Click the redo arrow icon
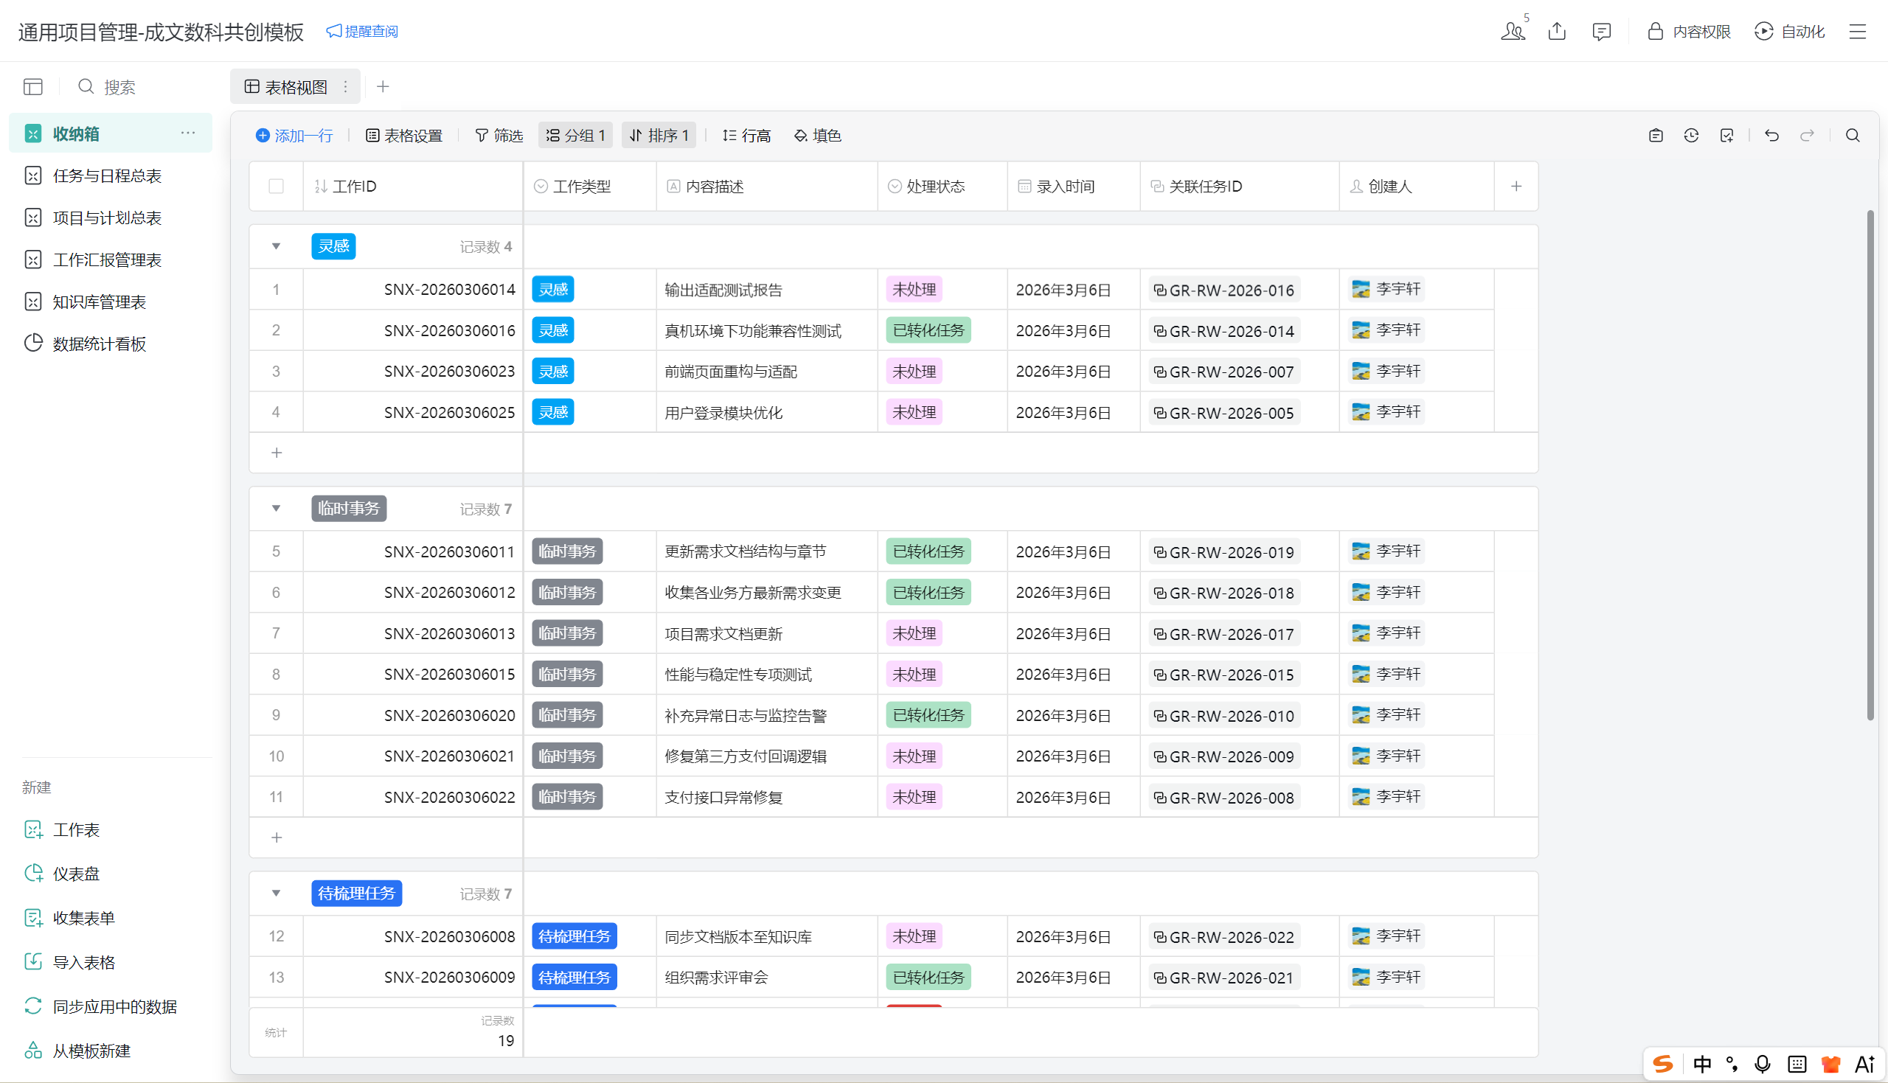1888x1083 pixels. 1807,136
